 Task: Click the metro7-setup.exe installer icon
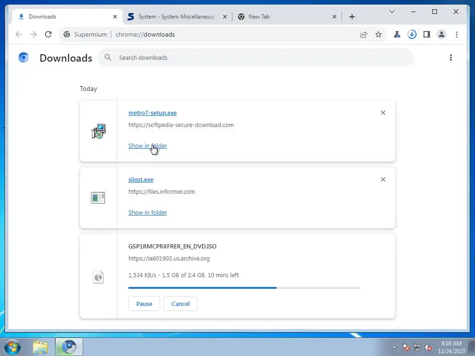pyautogui.click(x=98, y=131)
